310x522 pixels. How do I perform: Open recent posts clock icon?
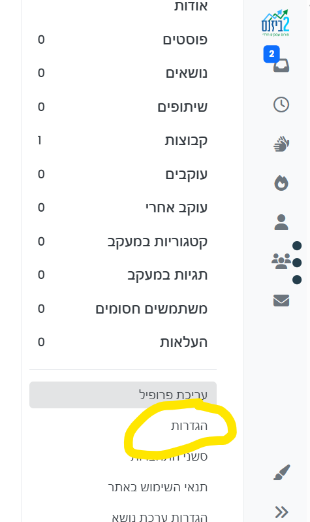coord(281,105)
